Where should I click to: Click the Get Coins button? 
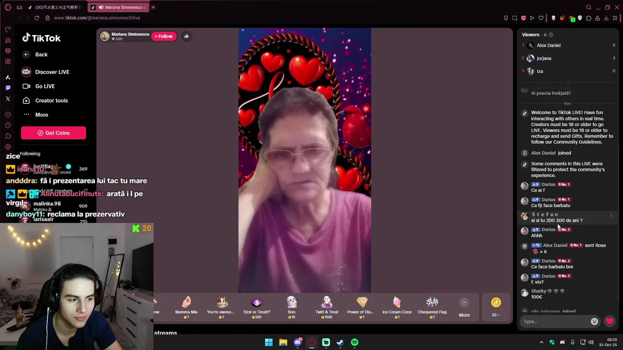click(54, 133)
